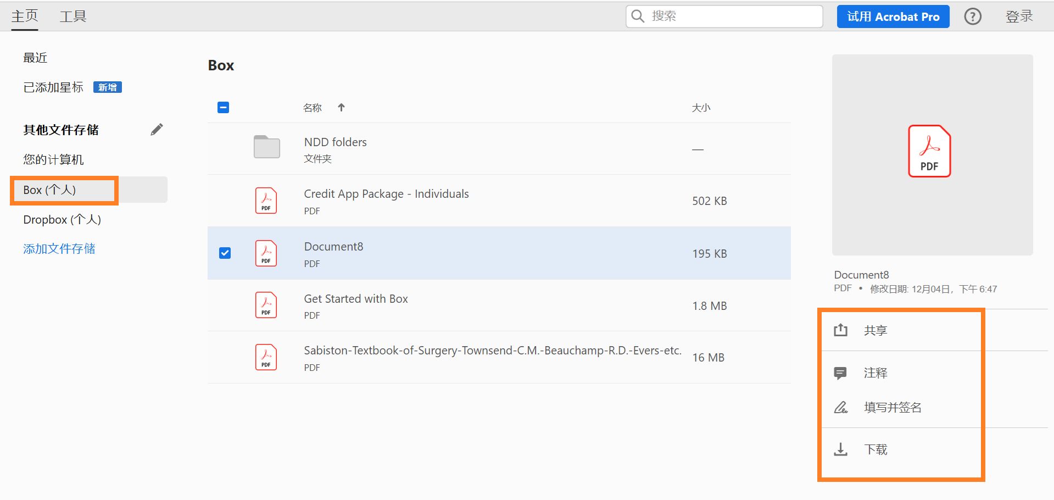The height and width of the screenshot is (500, 1054).
Task: Click the Sign In link
Action: 1019,16
